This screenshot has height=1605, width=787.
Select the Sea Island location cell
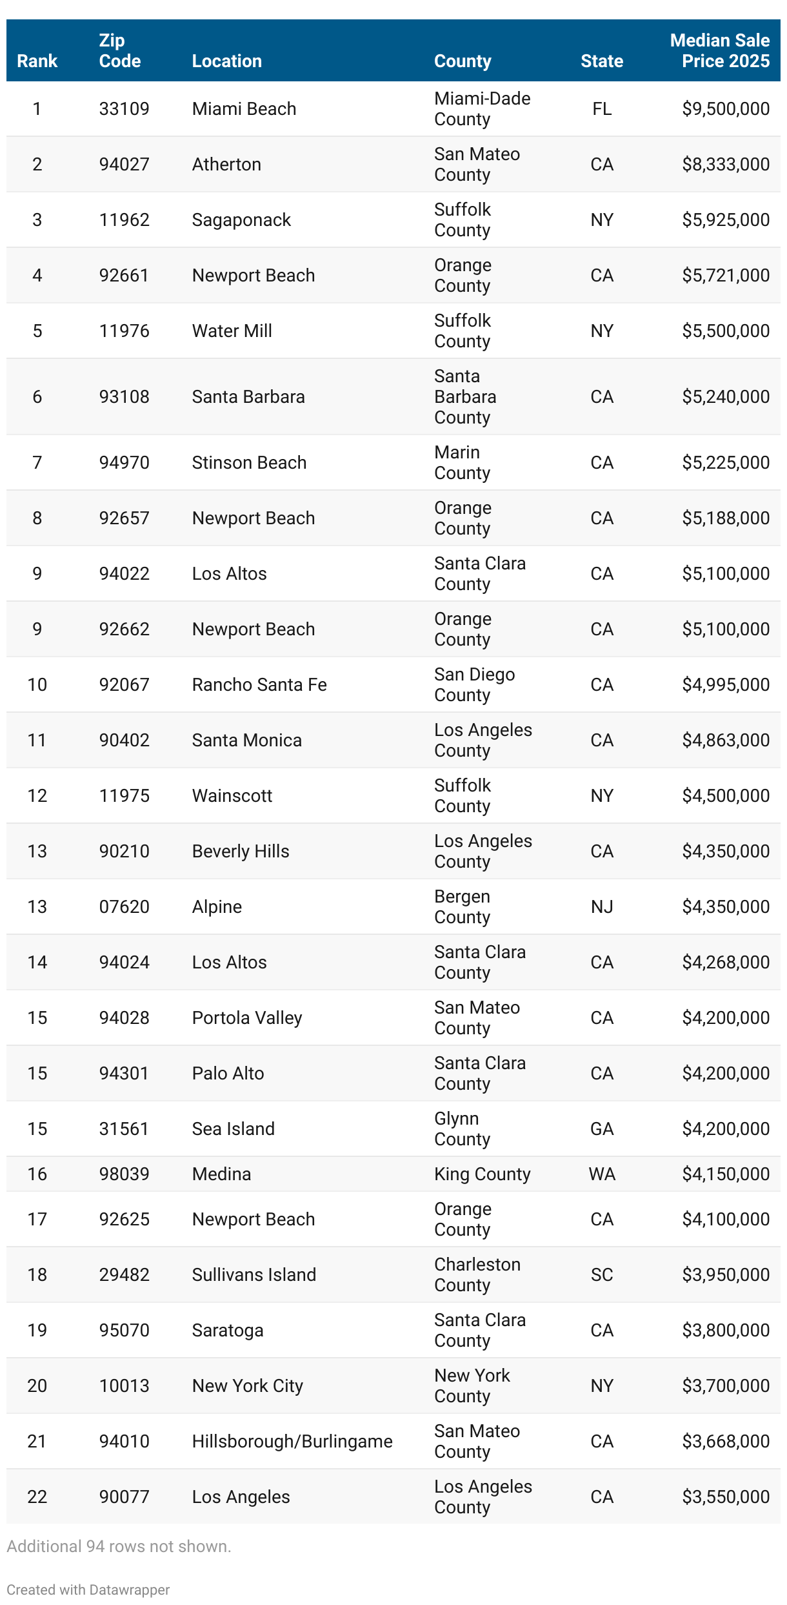pyautogui.click(x=233, y=1129)
